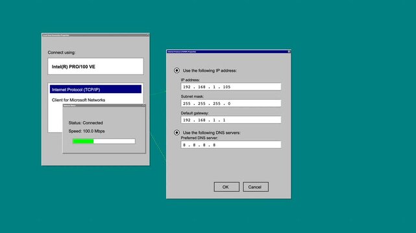Close the Local Area Connection Properties window
Screen dimensions: 416x233
click(x=147, y=35)
